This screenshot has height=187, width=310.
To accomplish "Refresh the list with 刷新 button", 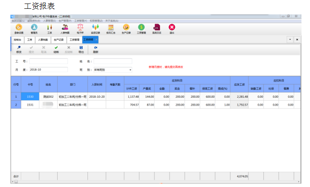I will tap(95, 49).
